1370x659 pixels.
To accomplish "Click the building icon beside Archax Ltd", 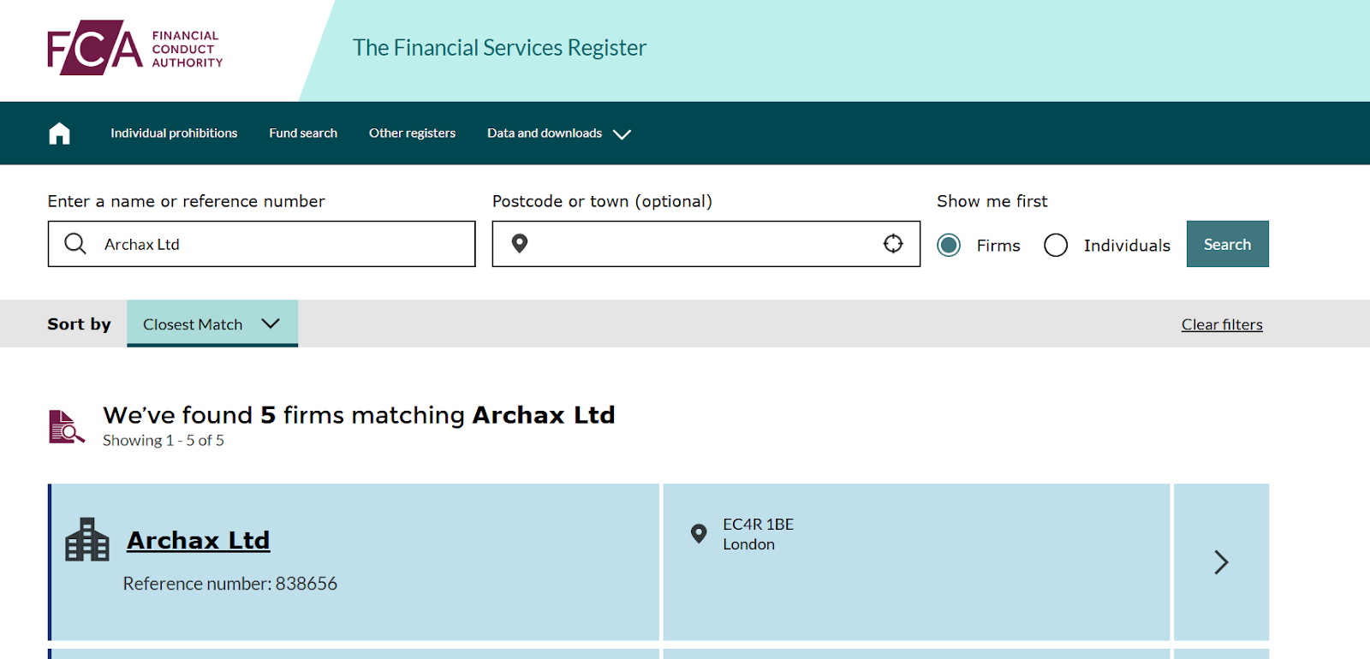I will (x=87, y=540).
